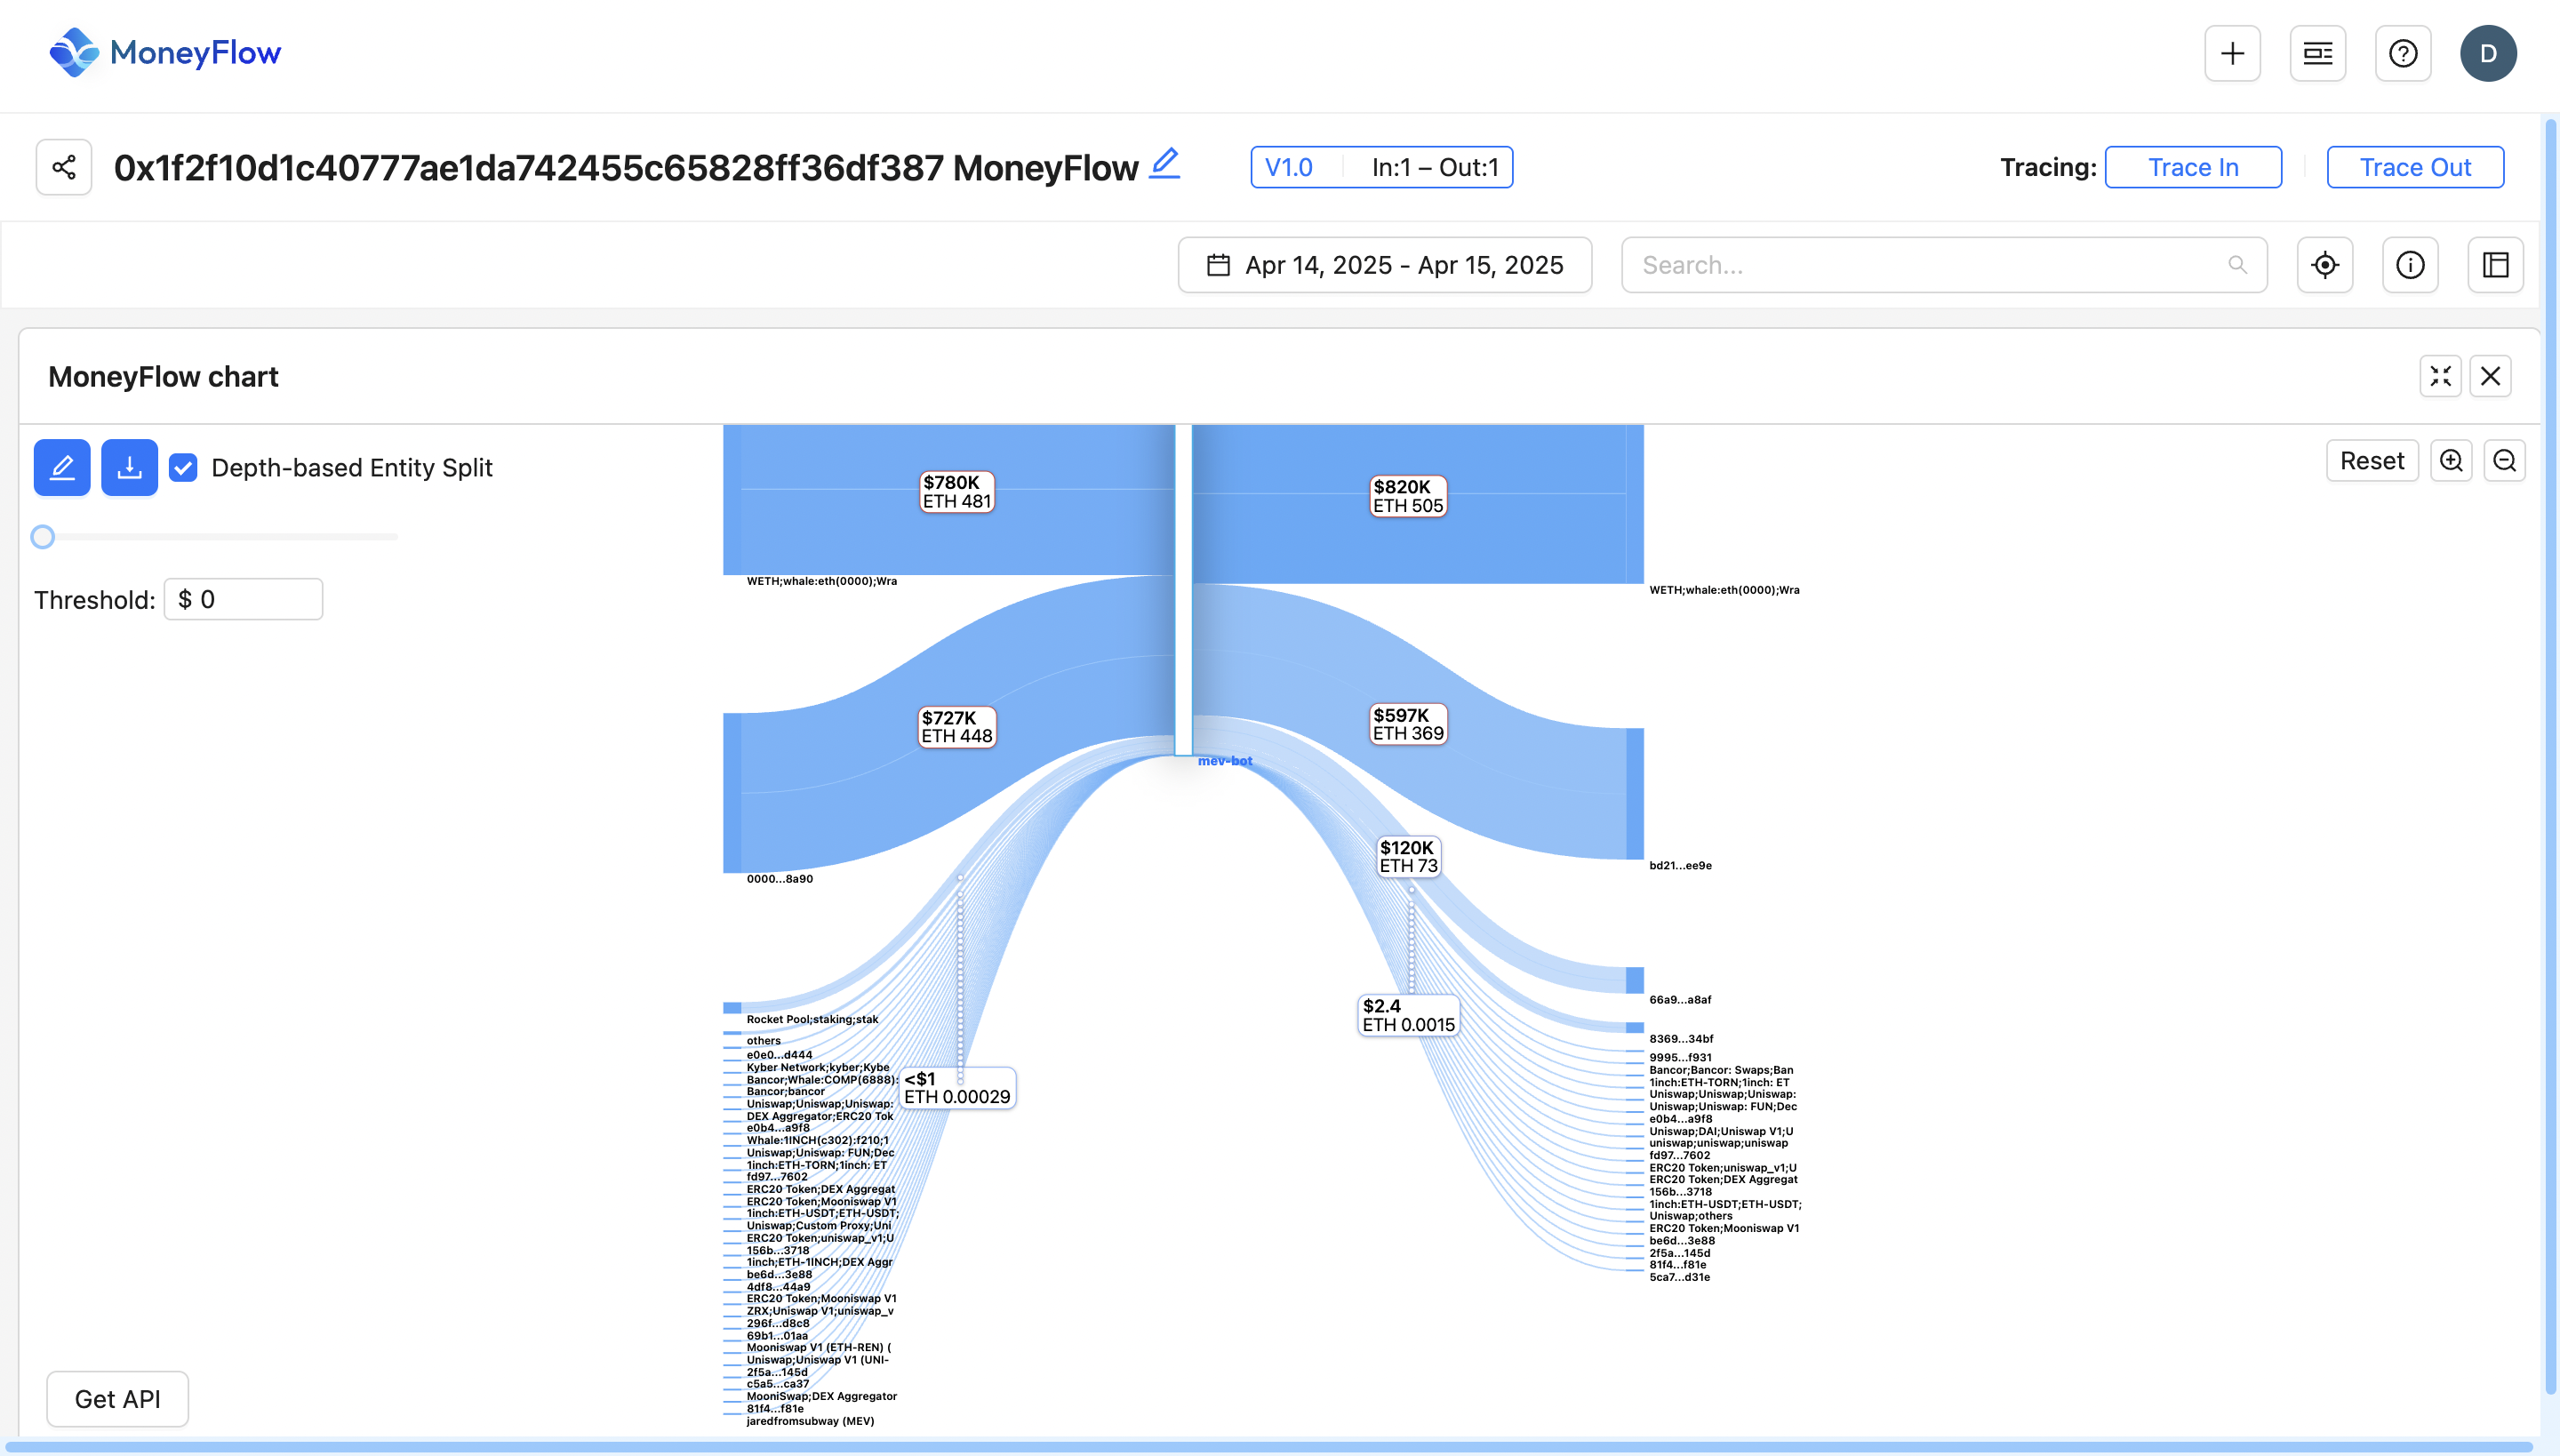Toggle the sidebar layout panel icon
2560x1456 pixels.
click(2496, 265)
